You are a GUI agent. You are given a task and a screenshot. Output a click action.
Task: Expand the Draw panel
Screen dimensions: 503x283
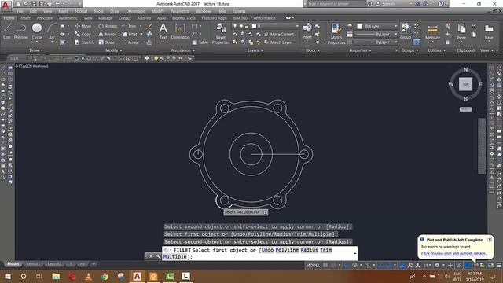click(x=36, y=50)
